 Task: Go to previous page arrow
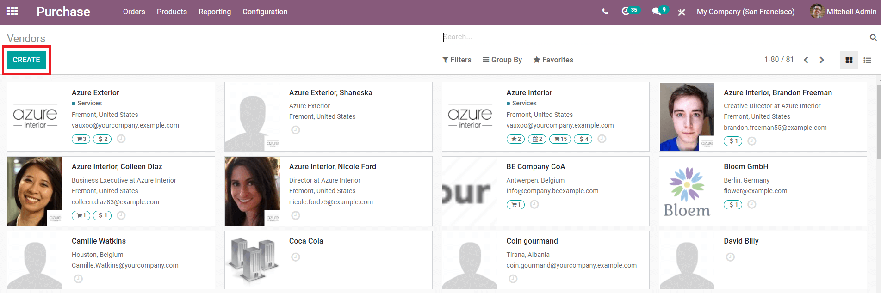pos(806,60)
